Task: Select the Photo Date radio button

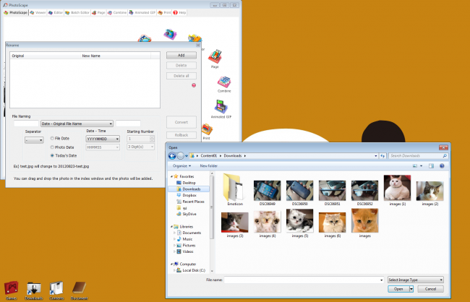Action: [x=52, y=147]
